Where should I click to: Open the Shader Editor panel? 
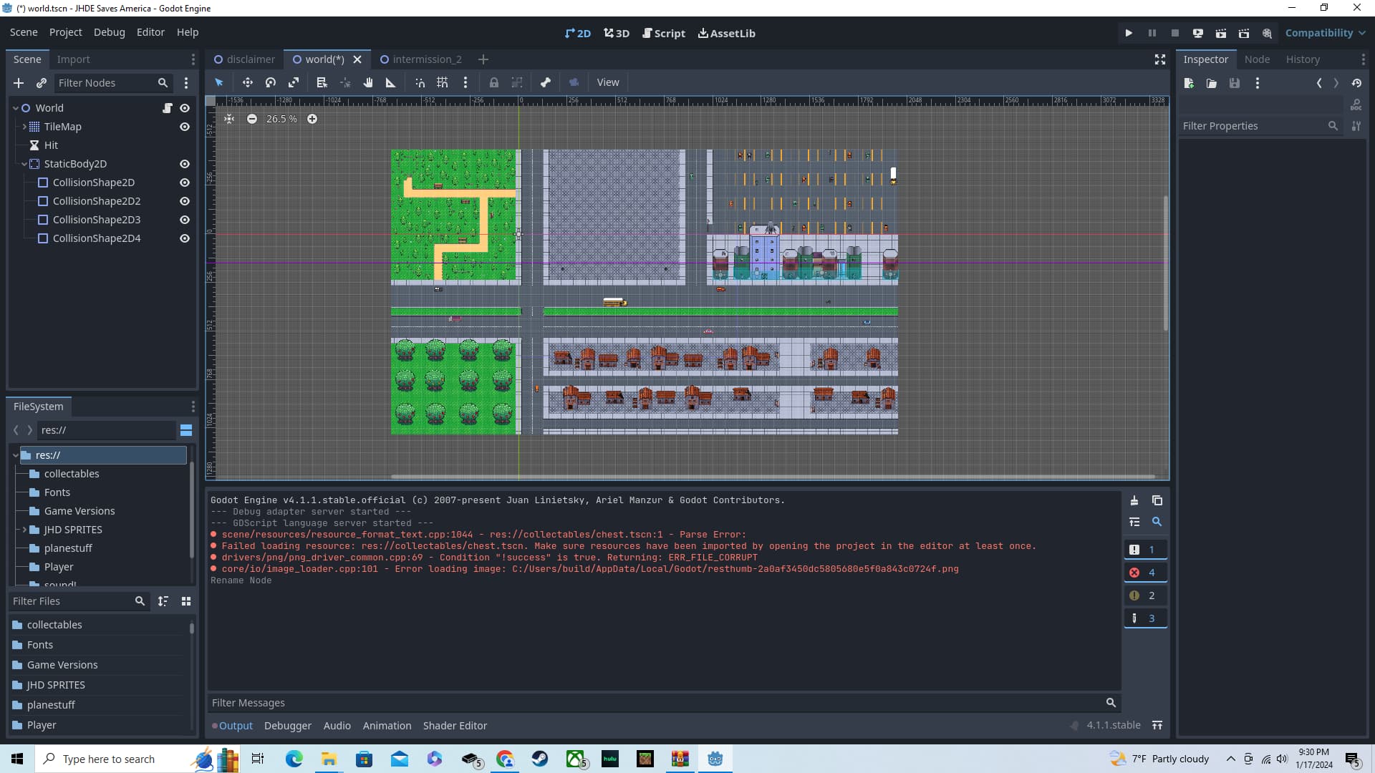coord(455,726)
